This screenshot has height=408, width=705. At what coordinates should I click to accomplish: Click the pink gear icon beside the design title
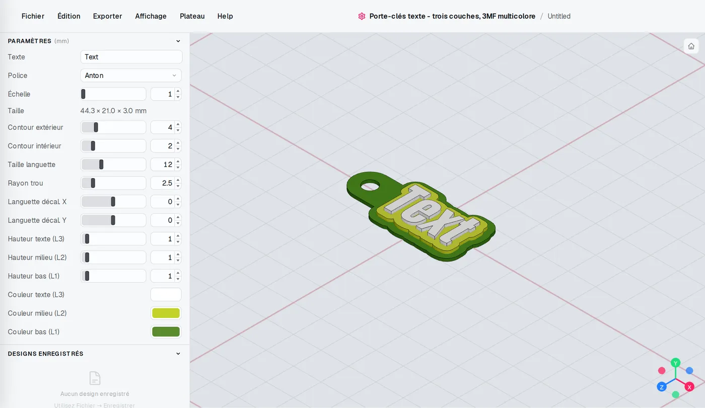[x=362, y=16]
